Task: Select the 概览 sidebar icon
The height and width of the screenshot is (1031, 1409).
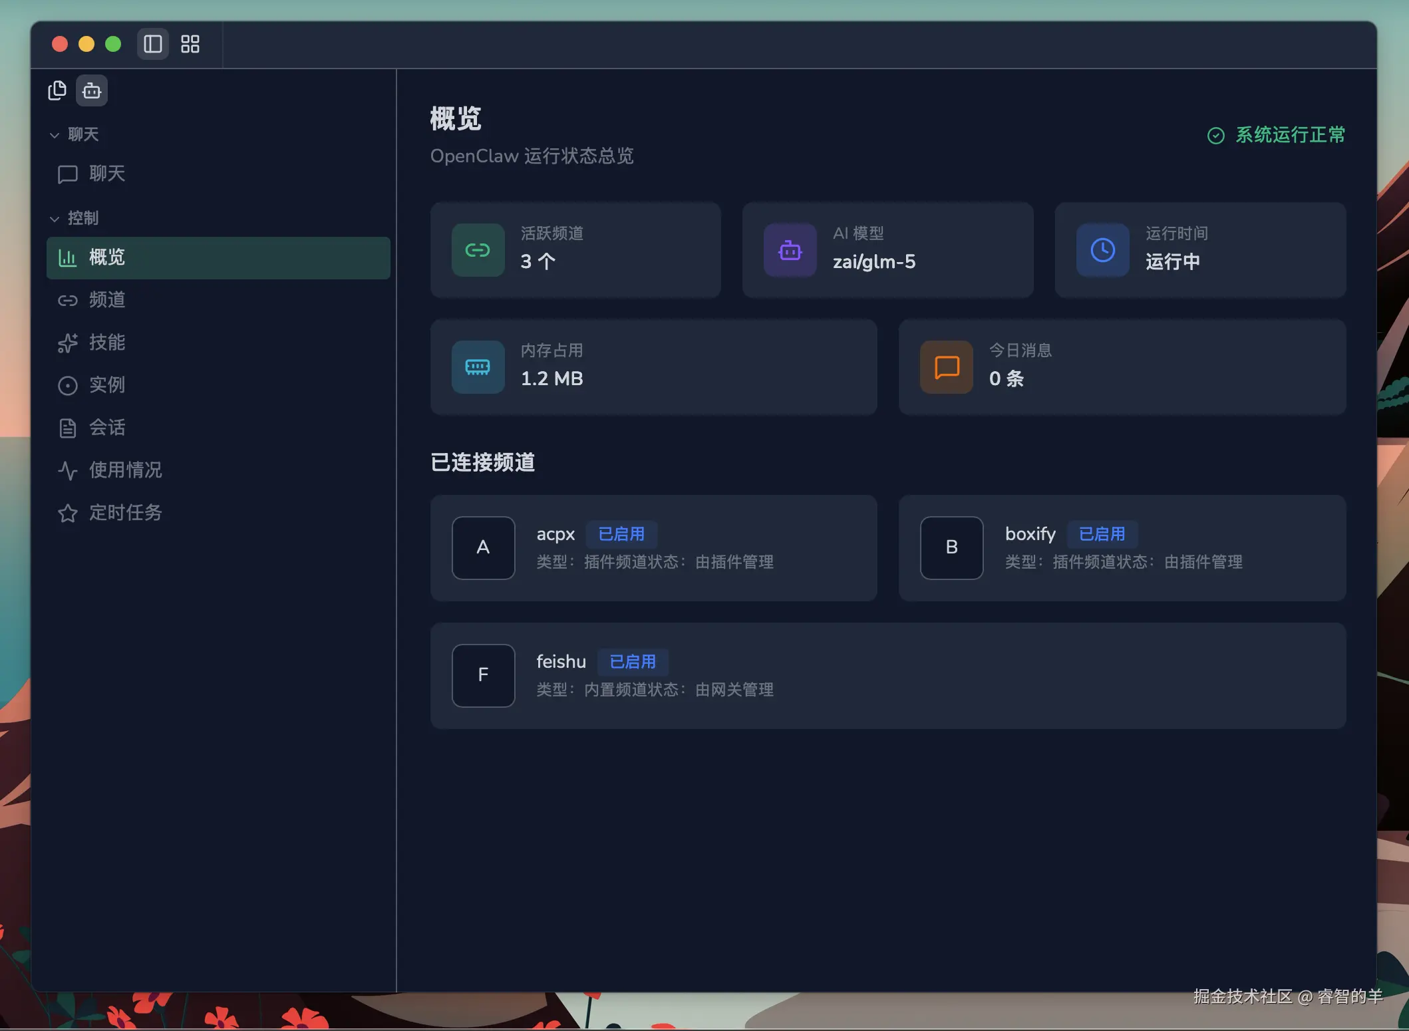Action: [69, 258]
